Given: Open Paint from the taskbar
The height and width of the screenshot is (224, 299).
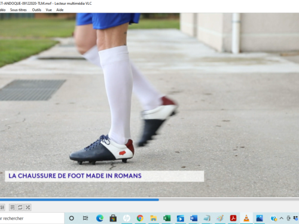Looking at the screenshot, I should click(220, 218).
